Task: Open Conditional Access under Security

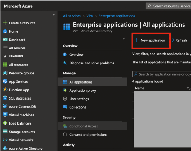Action: pos(83,126)
